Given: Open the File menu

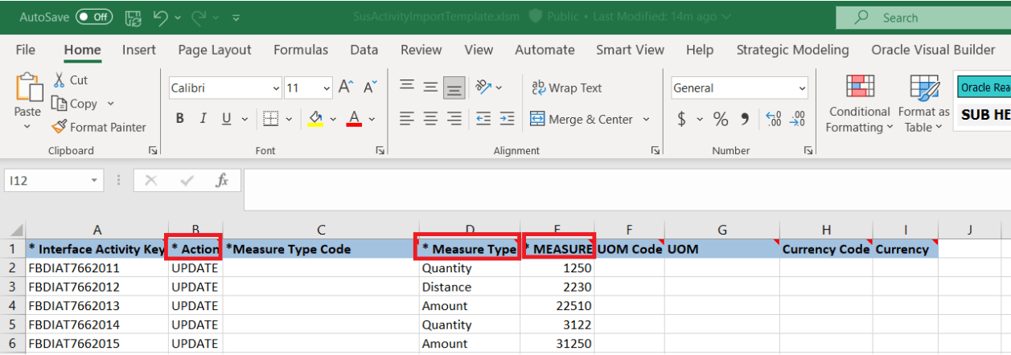Looking at the screenshot, I should coord(26,50).
